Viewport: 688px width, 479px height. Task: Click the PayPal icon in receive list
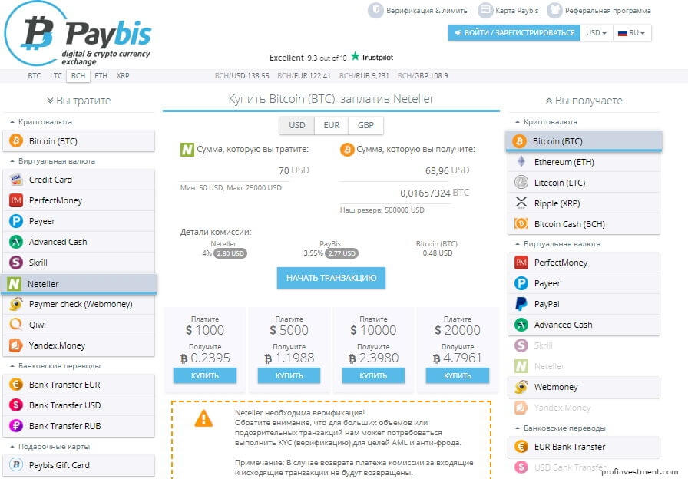pos(521,303)
